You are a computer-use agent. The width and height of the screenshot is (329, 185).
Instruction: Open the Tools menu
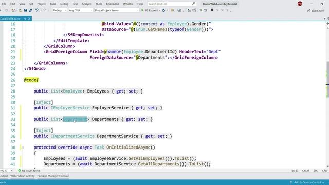click(99, 4)
